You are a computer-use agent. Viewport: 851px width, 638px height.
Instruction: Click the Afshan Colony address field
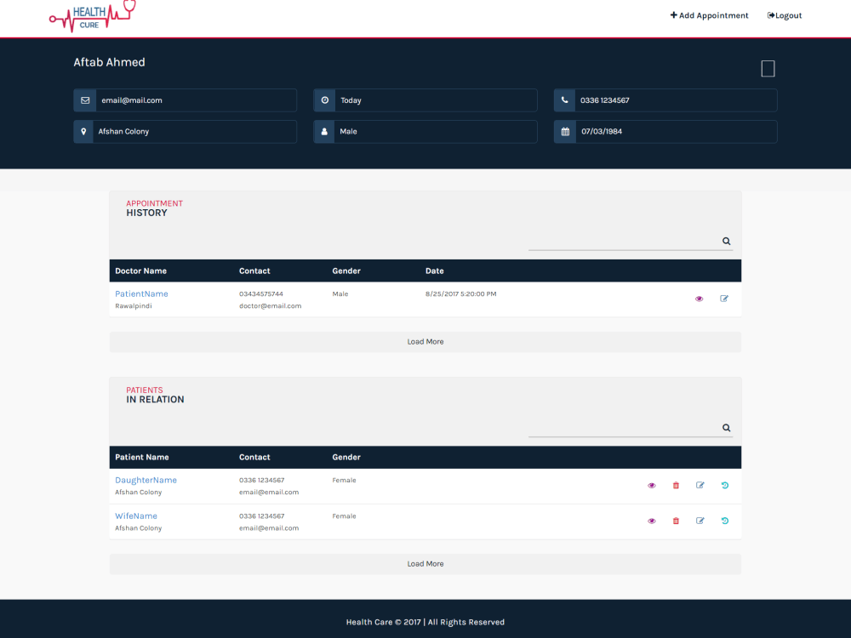[185, 132]
